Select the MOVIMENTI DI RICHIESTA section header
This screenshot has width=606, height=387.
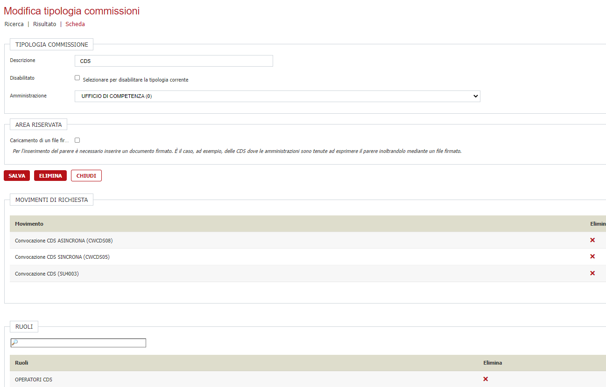(x=51, y=199)
